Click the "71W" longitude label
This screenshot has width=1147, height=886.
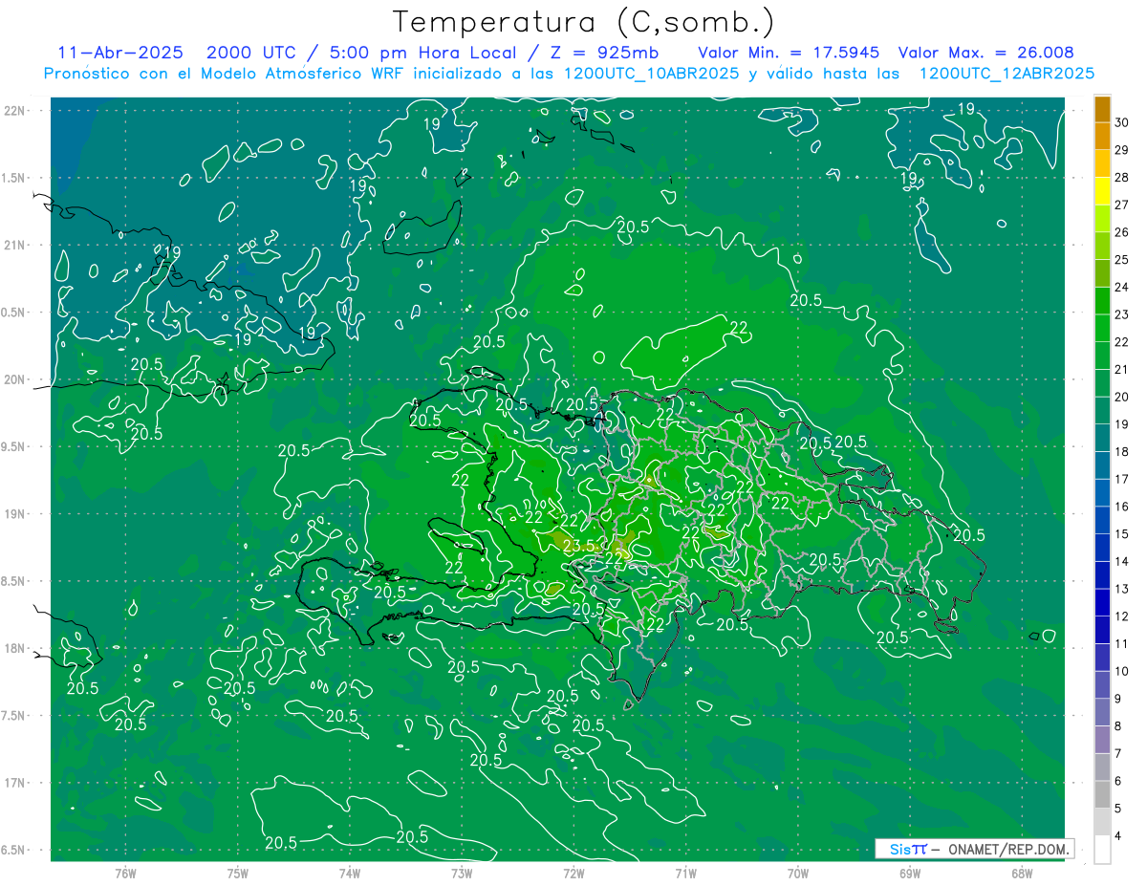685,873
